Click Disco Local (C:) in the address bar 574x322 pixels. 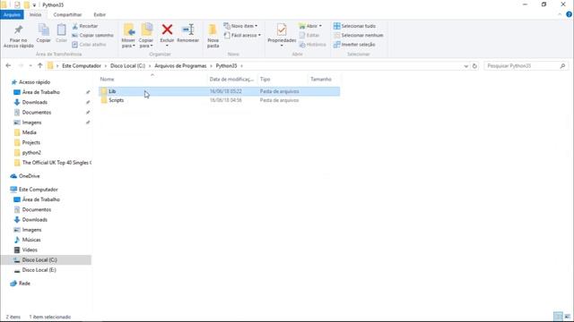pyautogui.click(x=127, y=65)
